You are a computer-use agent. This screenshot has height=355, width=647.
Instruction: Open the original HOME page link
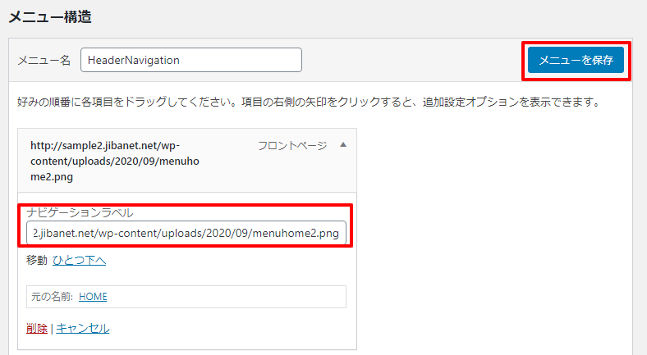click(93, 297)
